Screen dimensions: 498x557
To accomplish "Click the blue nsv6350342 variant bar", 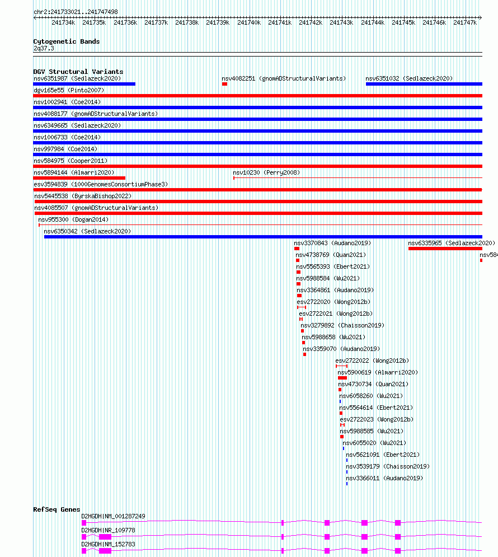I will 263,237.
